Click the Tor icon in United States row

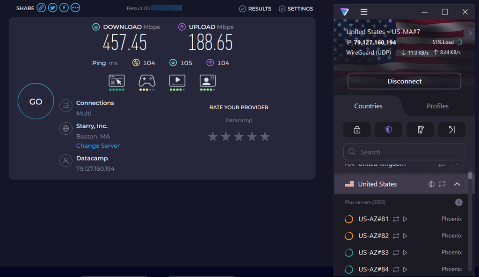click(431, 184)
